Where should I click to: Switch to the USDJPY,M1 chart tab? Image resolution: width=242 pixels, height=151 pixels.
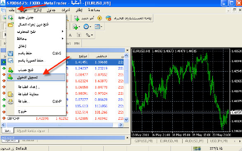219,141
